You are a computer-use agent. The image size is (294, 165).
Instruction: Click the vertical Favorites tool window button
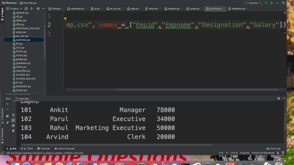click(x=2, y=136)
